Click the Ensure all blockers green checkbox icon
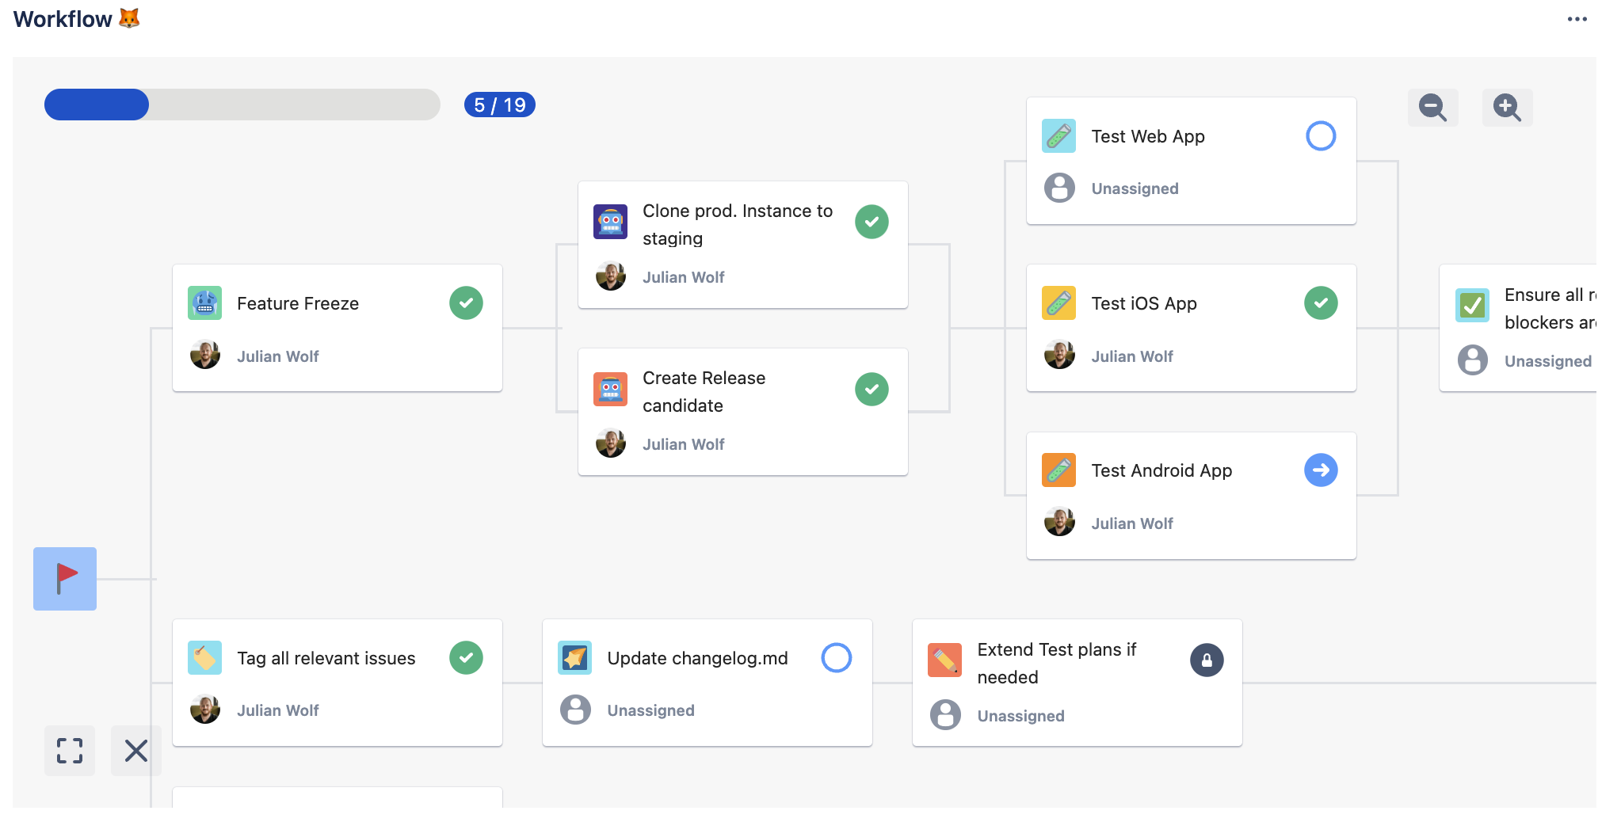Image resolution: width=1621 pixels, height=822 pixels. pos(1472,306)
